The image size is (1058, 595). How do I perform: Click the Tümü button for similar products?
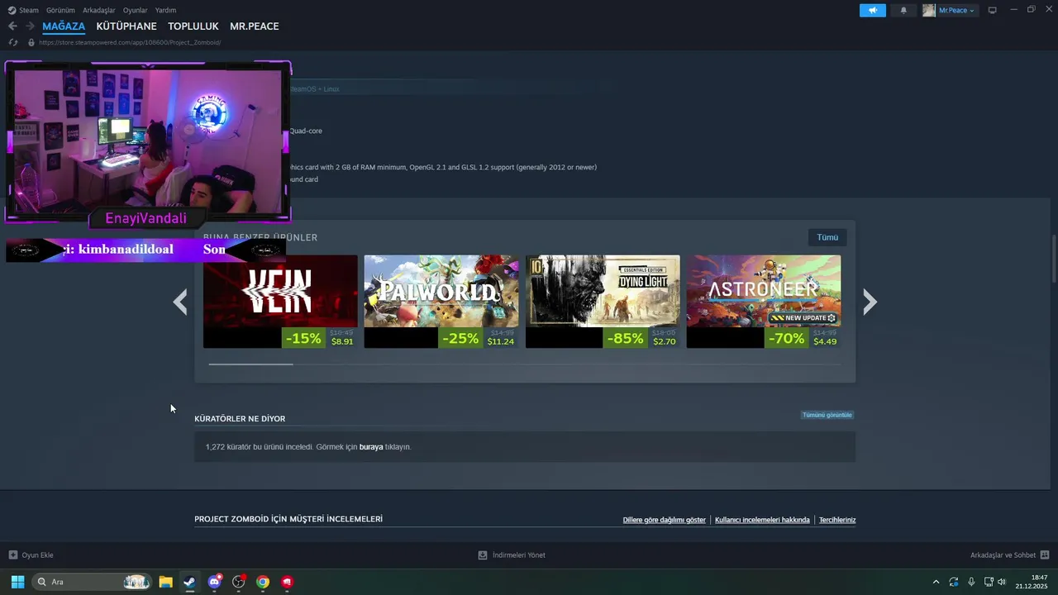pyautogui.click(x=827, y=237)
